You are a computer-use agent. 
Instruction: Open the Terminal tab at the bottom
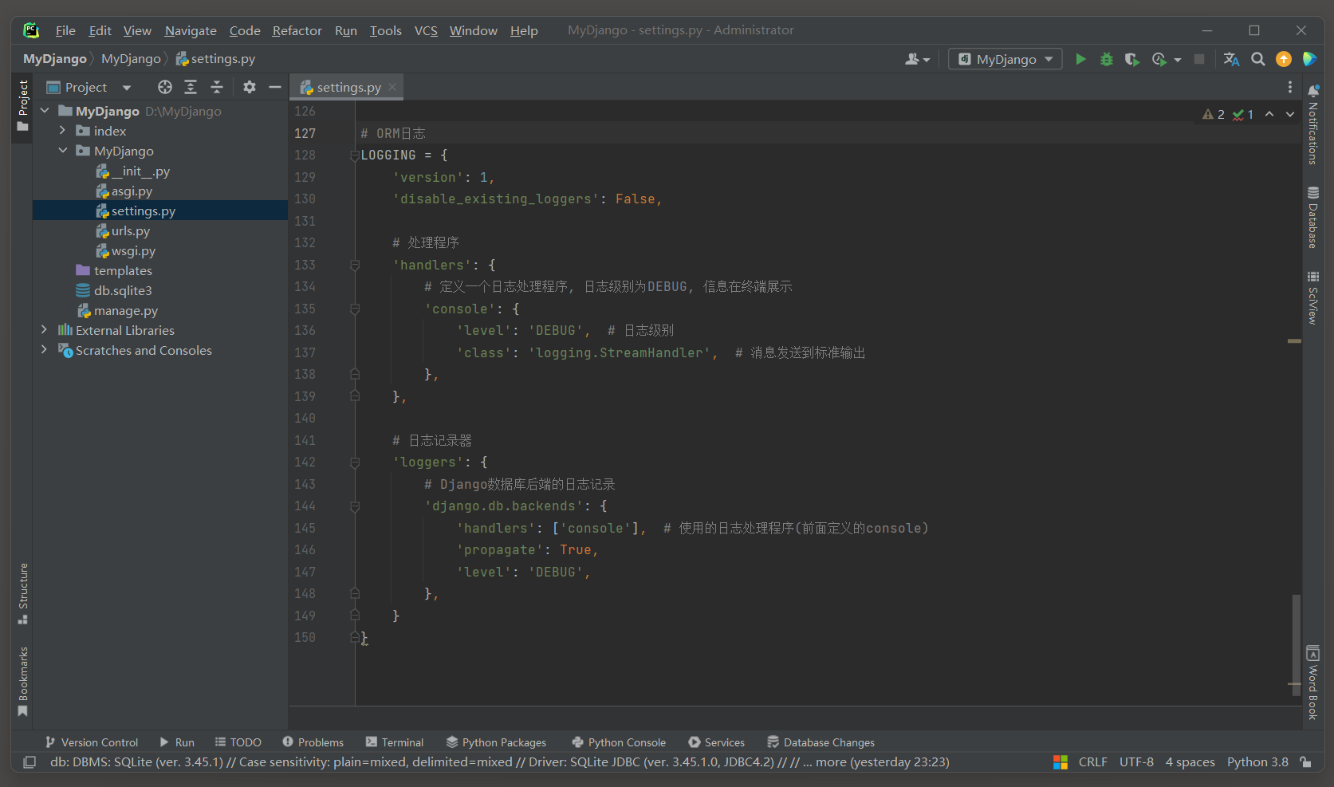coord(395,742)
